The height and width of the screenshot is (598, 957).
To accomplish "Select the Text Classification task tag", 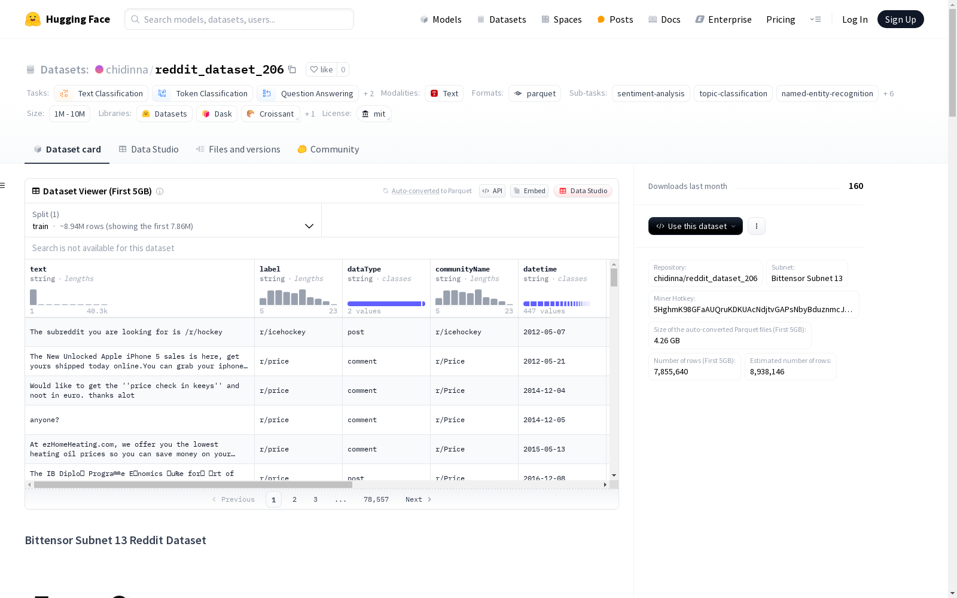I will pos(101,93).
